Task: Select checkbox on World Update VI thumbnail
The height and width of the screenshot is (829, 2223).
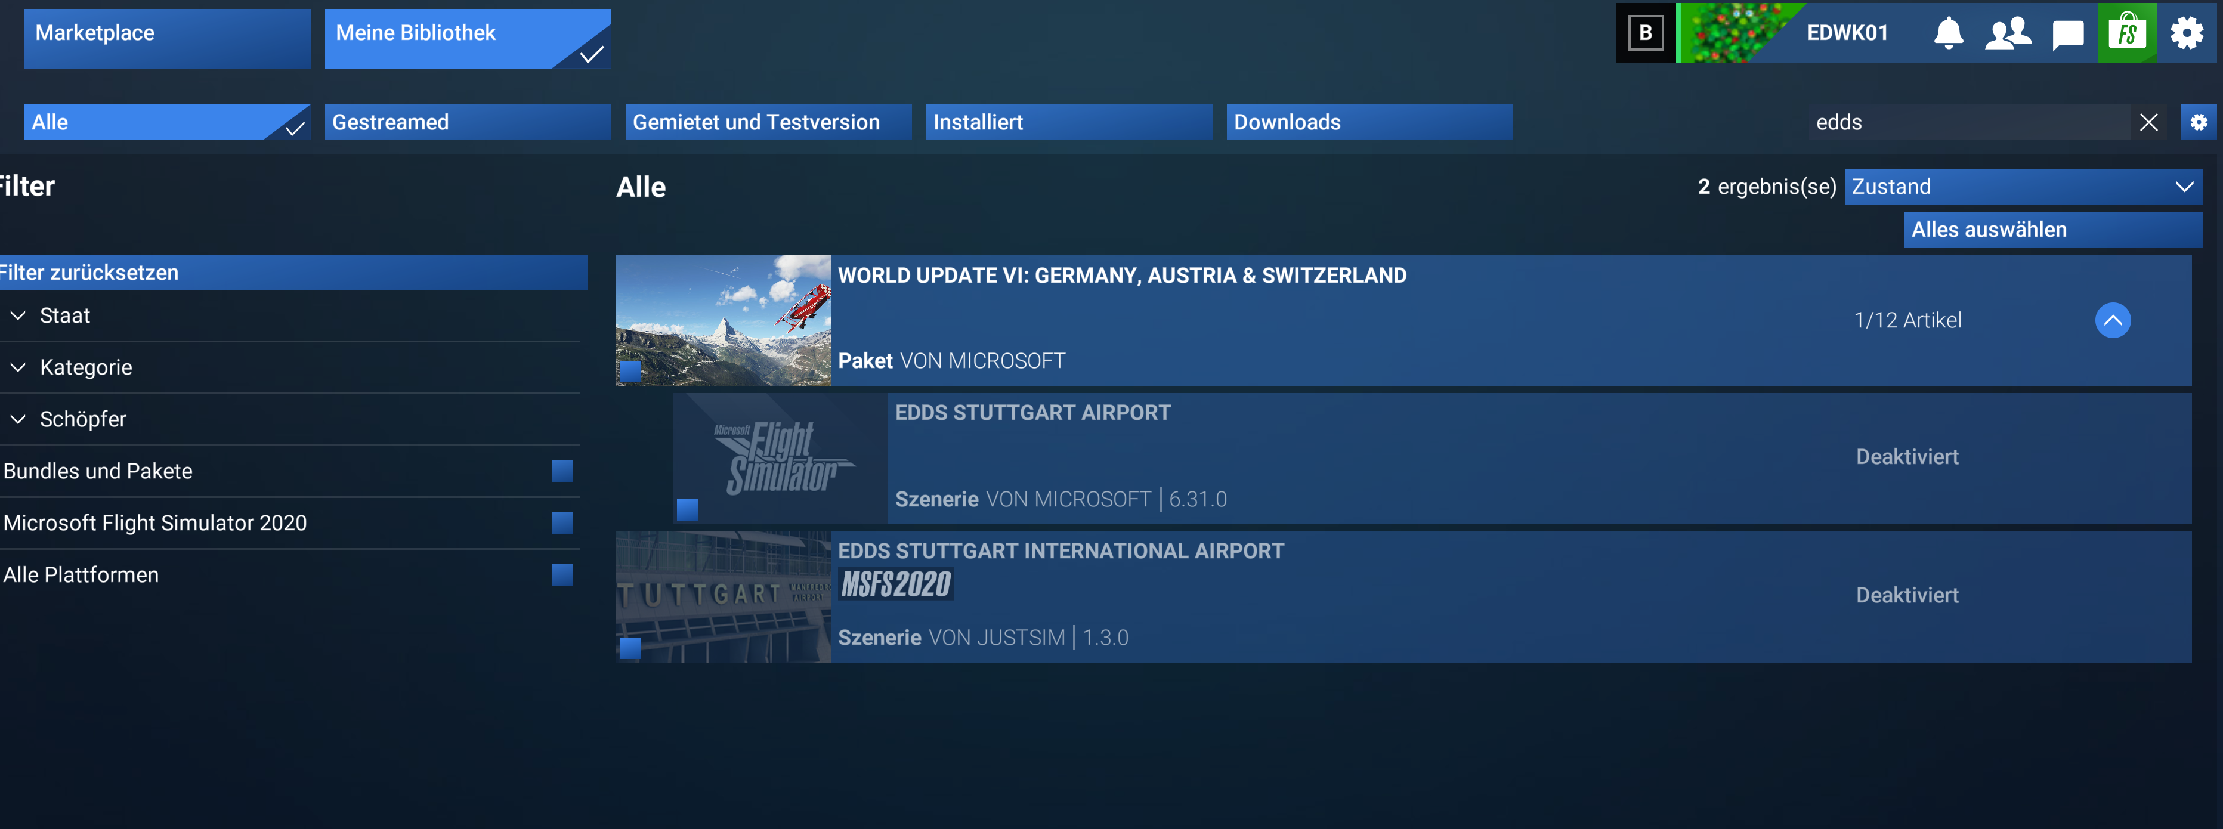Action: click(x=630, y=372)
